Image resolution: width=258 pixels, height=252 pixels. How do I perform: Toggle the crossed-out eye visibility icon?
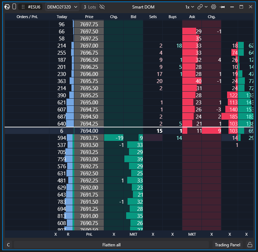tap(102, 7)
